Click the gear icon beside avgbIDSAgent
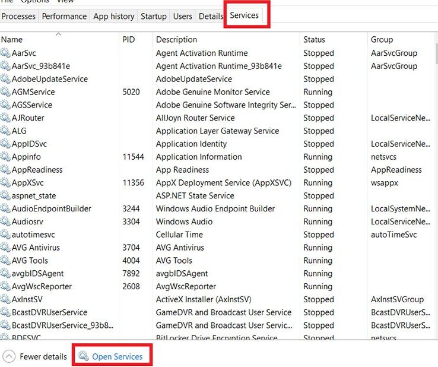The width and height of the screenshot is (438, 367). tap(5, 273)
